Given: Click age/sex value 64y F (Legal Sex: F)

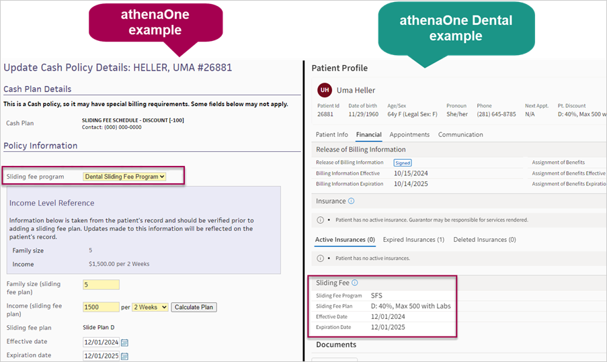Looking at the screenshot, I should coord(412,114).
